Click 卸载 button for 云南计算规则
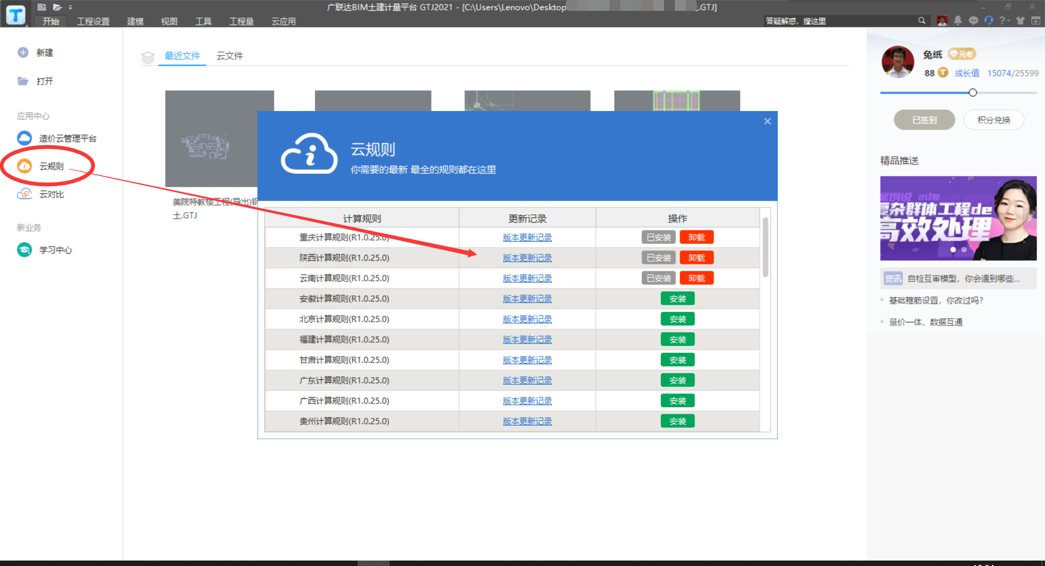 coord(697,278)
